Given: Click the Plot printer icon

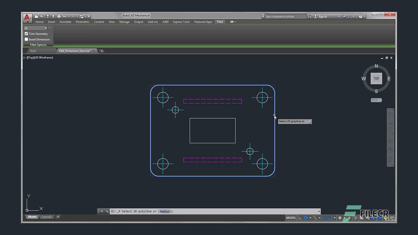Looking at the screenshot, I should [x=59, y=16].
